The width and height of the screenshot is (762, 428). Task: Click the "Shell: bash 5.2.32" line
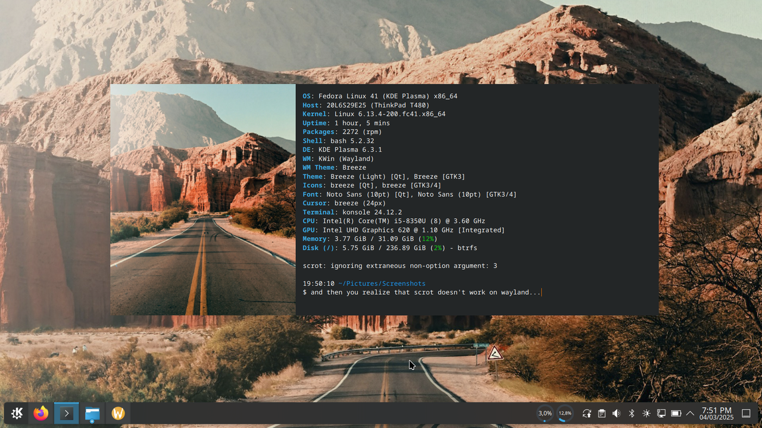pyautogui.click(x=338, y=141)
